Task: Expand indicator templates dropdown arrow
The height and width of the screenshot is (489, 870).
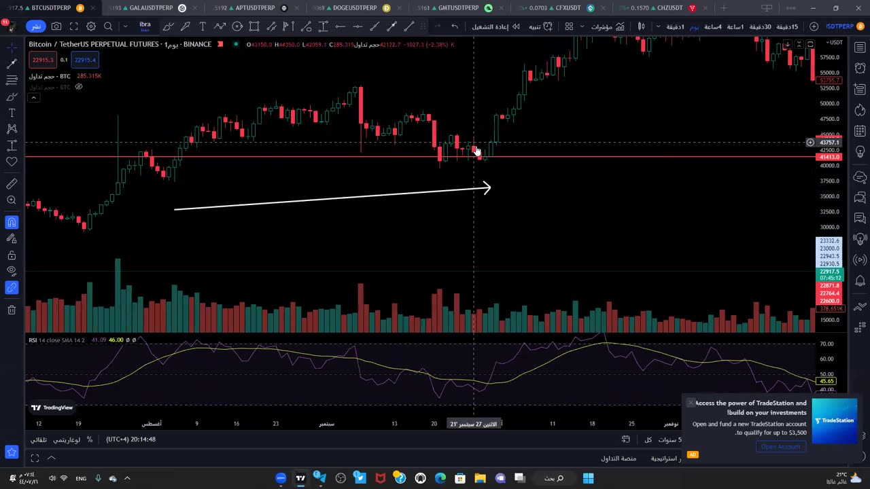Action: (x=582, y=26)
